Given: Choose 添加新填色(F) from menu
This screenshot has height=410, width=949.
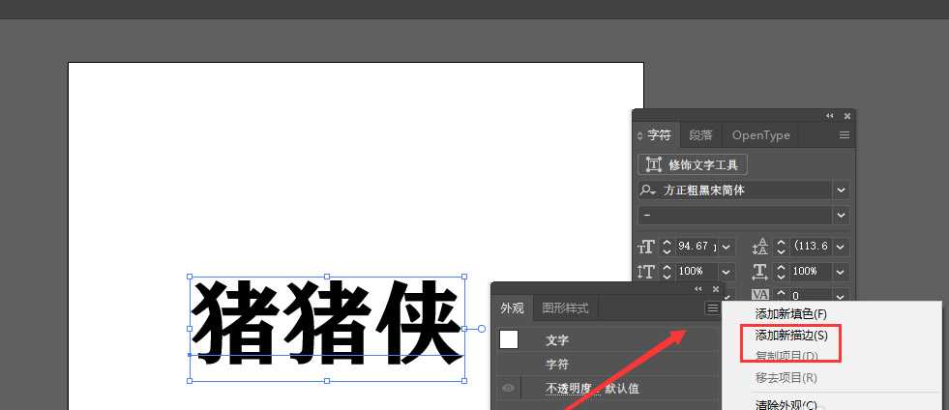Looking at the screenshot, I should [790, 314].
